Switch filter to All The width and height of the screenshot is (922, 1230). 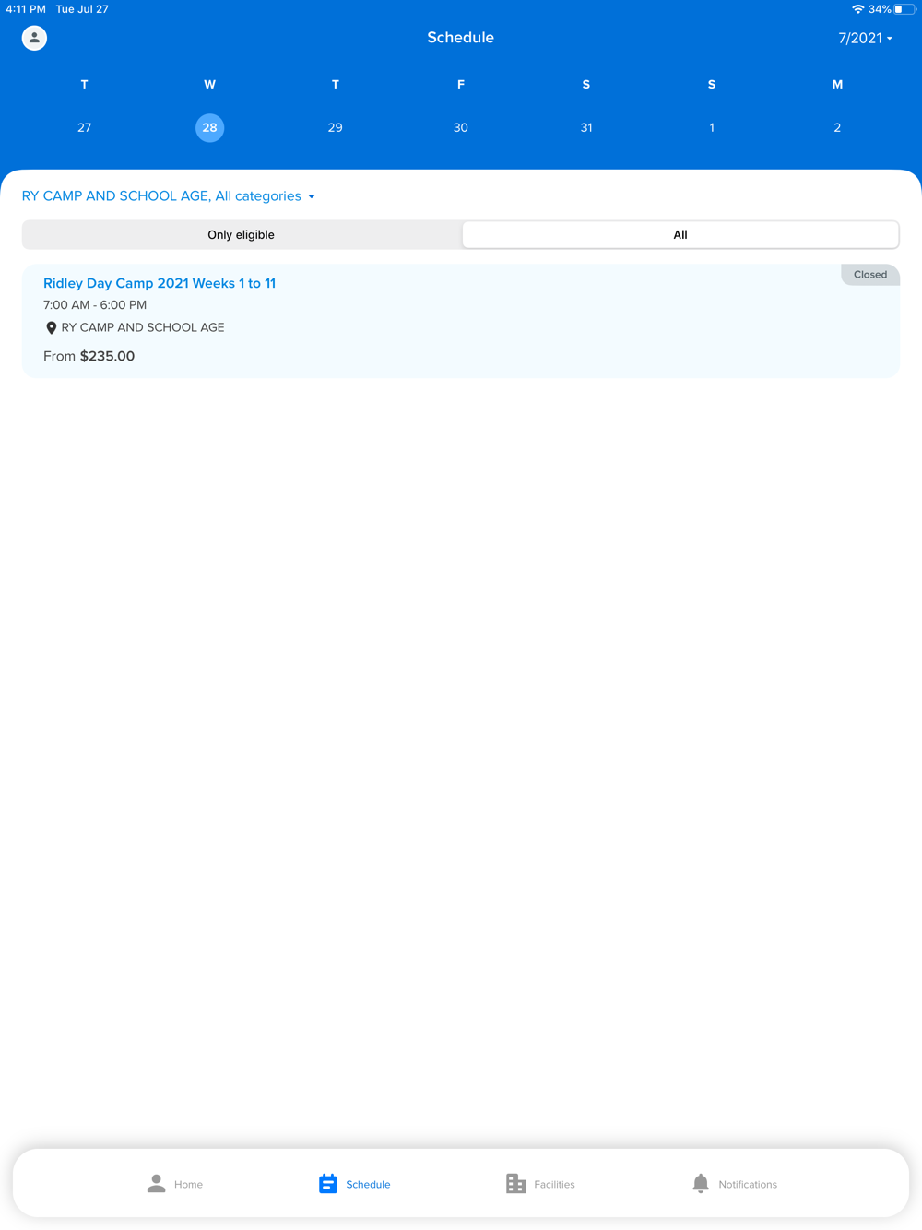pos(680,234)
